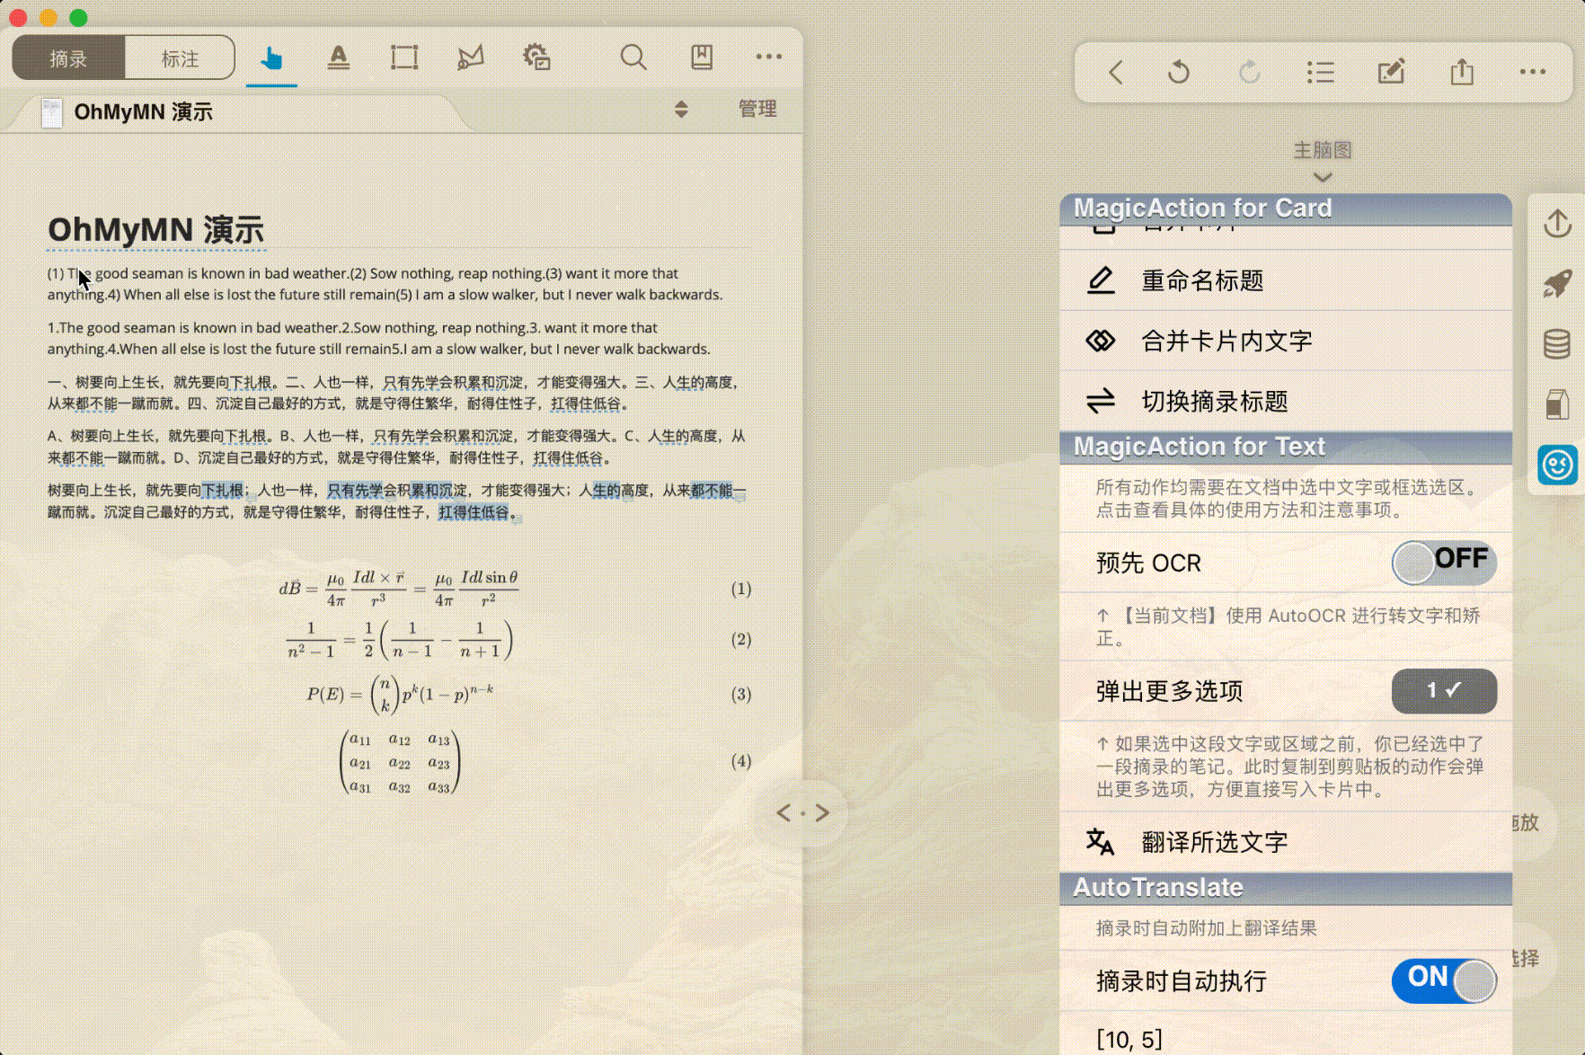1585x1055 pixels.
Task: Open the mind map toolbar more menu
Action: [1533, 72]
